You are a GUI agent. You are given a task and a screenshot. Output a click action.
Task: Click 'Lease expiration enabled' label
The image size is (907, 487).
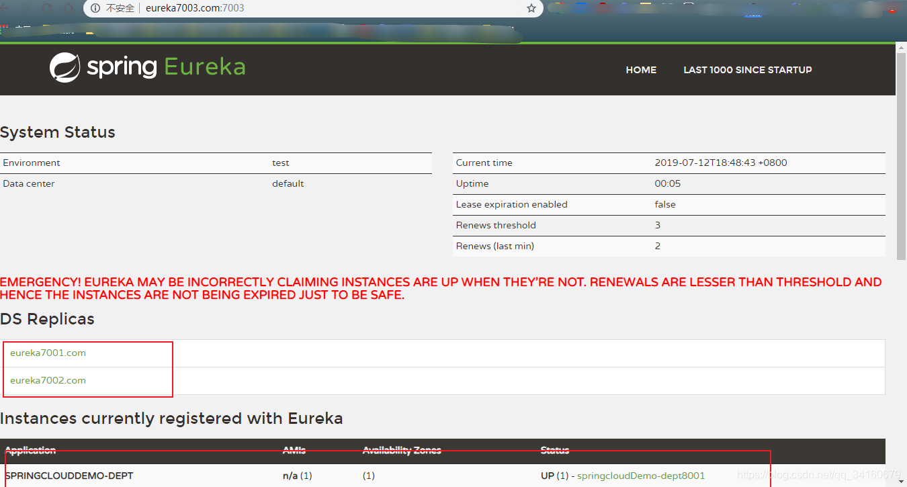(x=512, y=204)
